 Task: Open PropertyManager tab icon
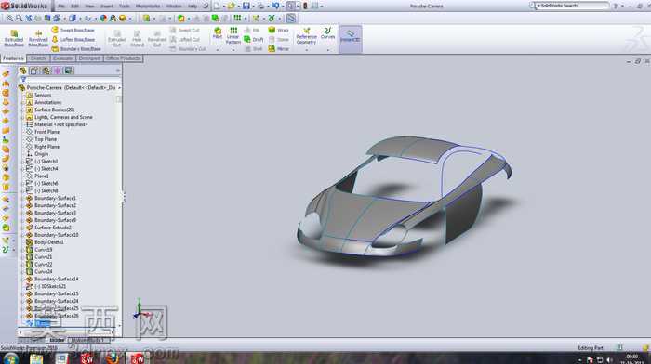(34, 71)
